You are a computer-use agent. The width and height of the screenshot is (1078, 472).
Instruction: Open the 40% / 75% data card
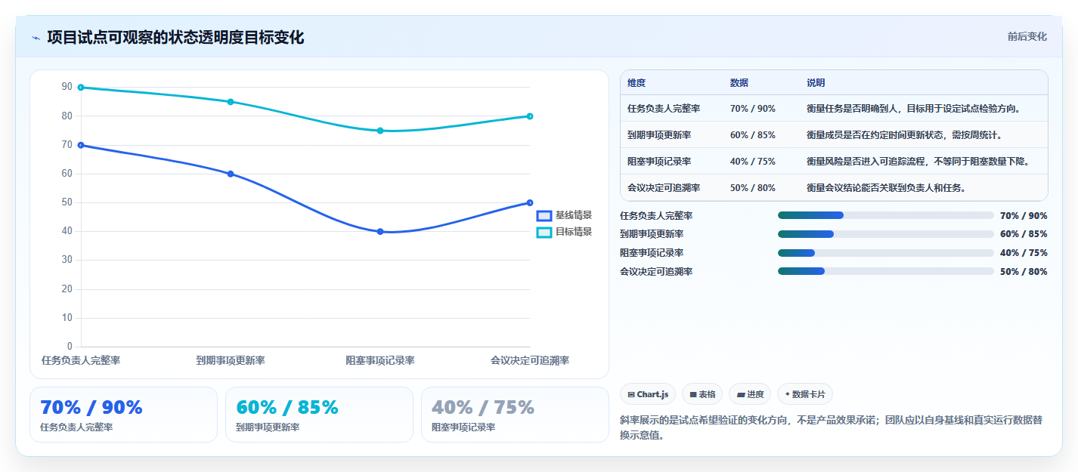coord(515,415)
